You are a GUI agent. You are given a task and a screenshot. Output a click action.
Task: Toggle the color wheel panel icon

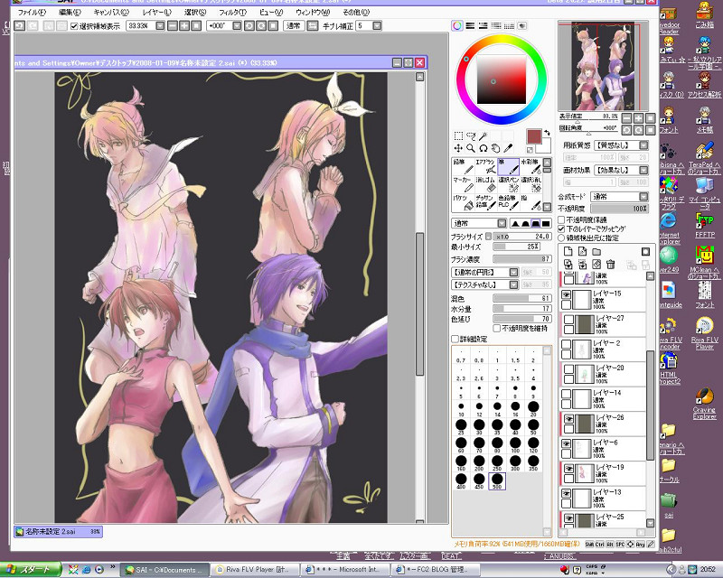457,26
